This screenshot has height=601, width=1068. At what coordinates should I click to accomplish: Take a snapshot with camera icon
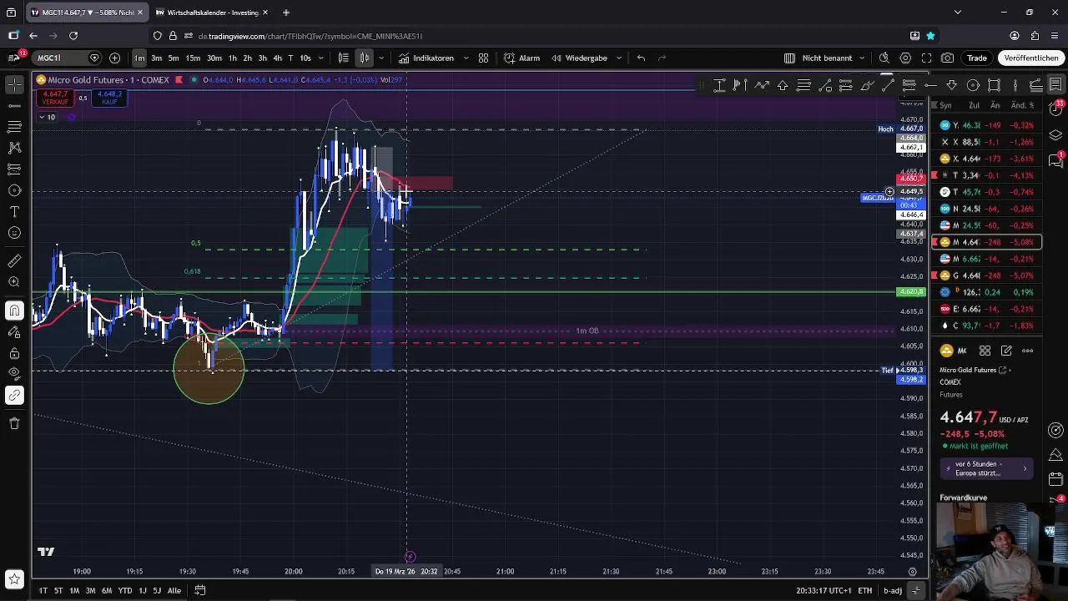pyautogui.click(x=948, y=58)
